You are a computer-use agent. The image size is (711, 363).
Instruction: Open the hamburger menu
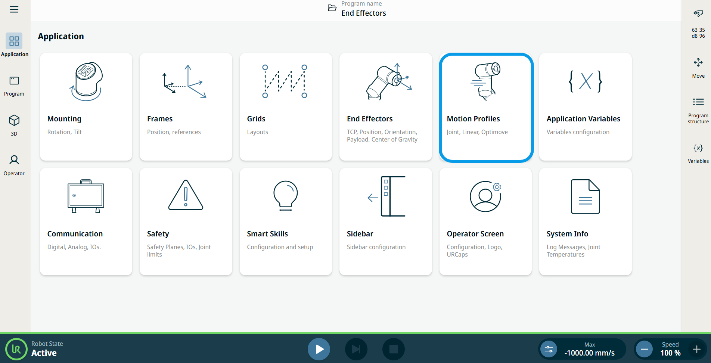click(x=14, y=9)
